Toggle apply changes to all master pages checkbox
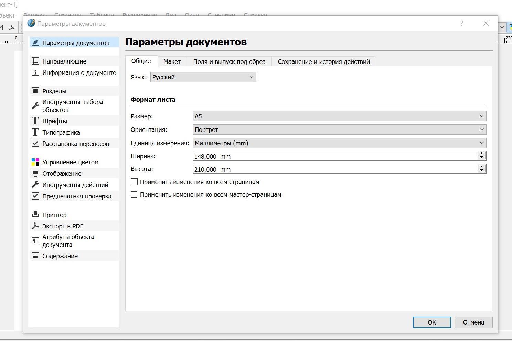 pos(134,194)
